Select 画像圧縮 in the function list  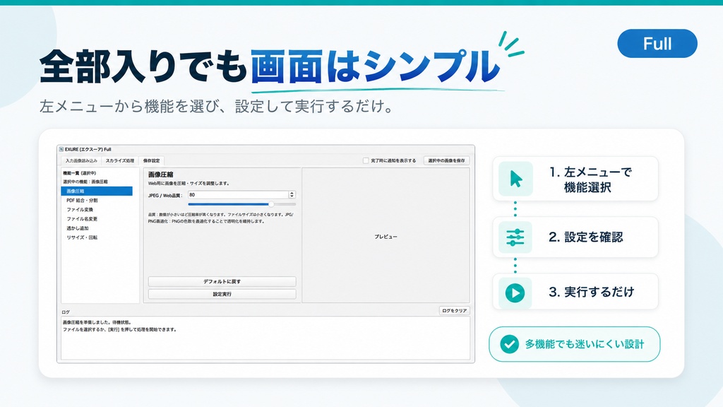coord(97,191)
